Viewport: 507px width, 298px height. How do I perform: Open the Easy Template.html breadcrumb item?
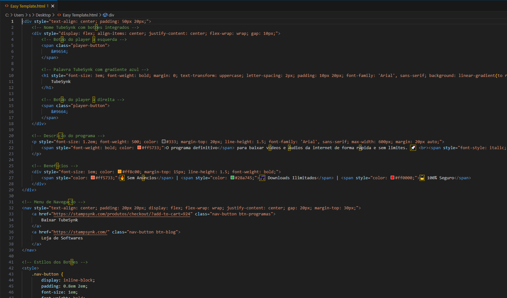click(80, 15)
